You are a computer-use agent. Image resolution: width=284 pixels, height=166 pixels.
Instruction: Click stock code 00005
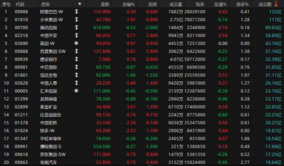click(x=21, y=91)
